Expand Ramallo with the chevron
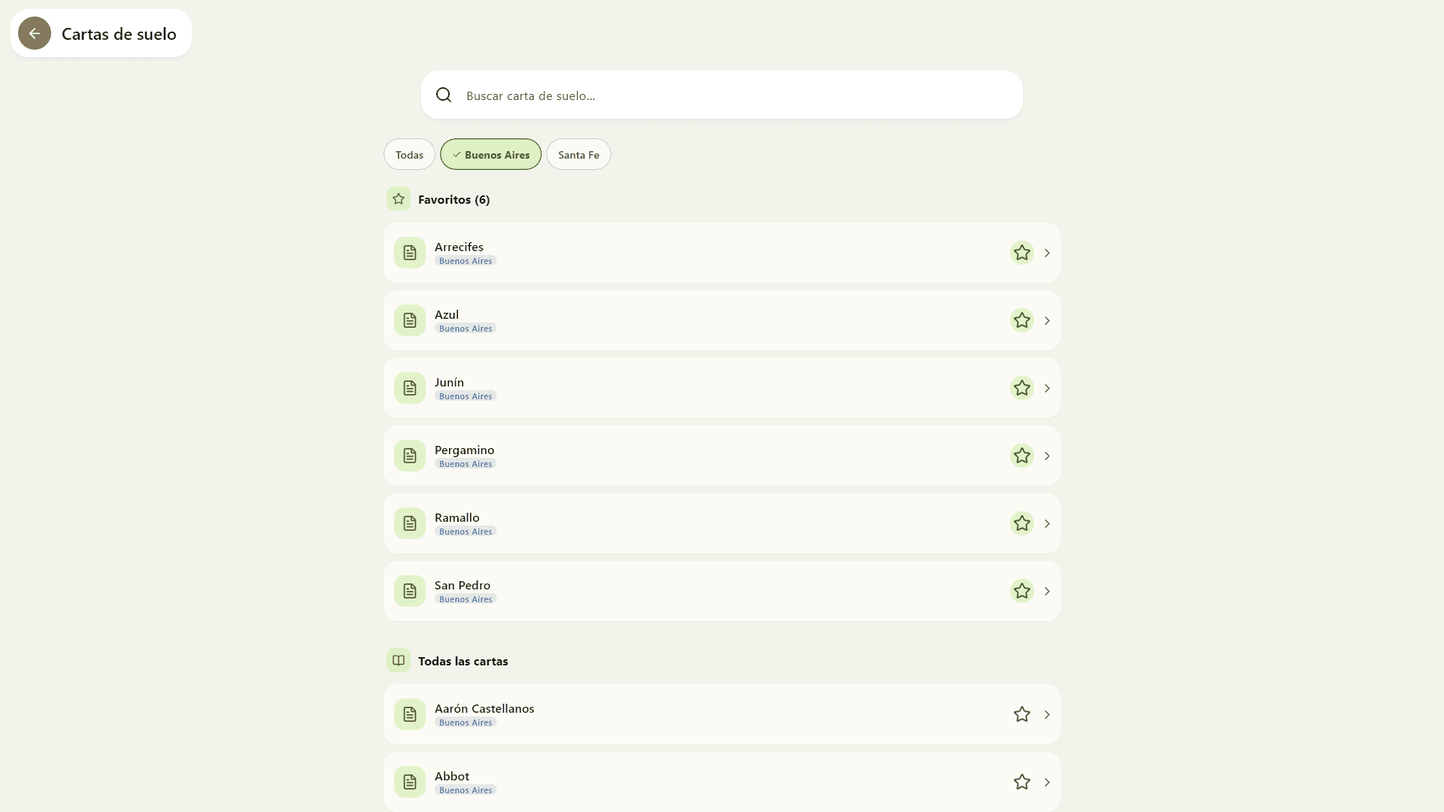The width and height of the screenshot is (1444, 812). coord(1047,523)
